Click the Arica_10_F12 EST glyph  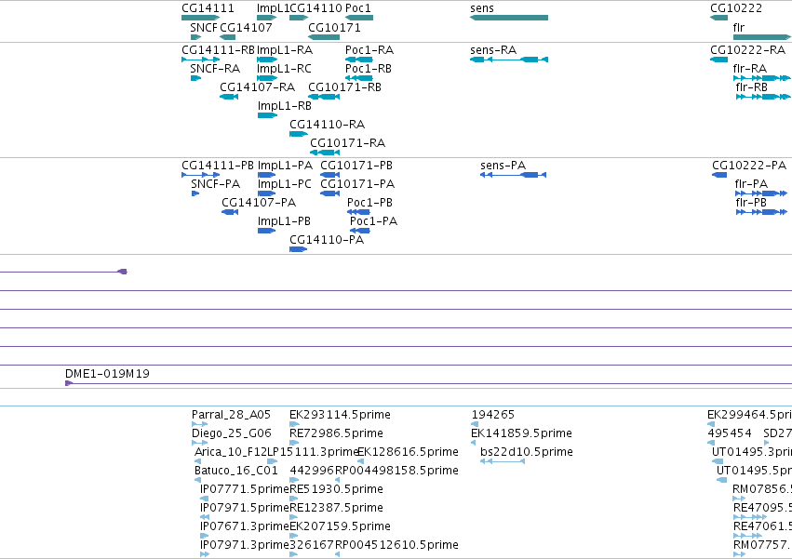197,461
